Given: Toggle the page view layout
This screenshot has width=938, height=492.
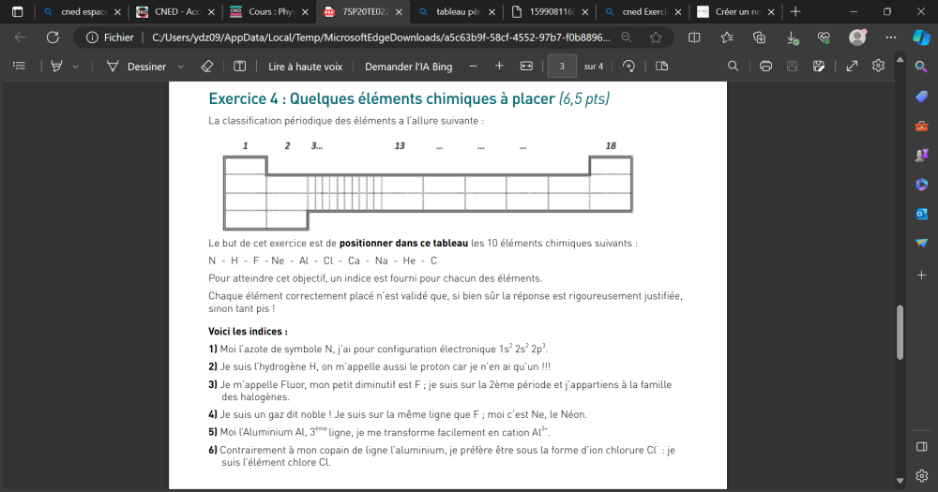Looking at the screenshot, I should pyautogui.click(x=661, y=67).
